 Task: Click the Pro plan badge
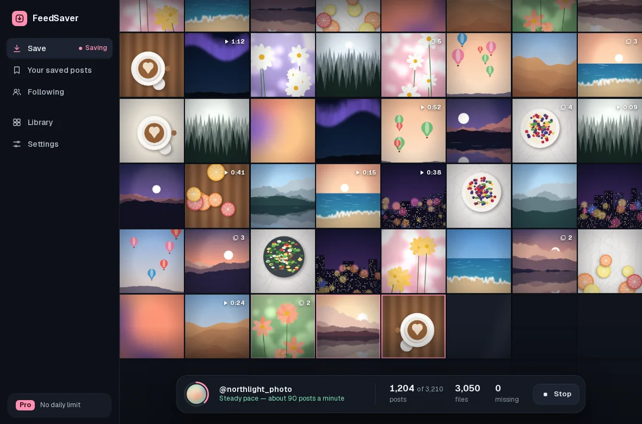25,405
